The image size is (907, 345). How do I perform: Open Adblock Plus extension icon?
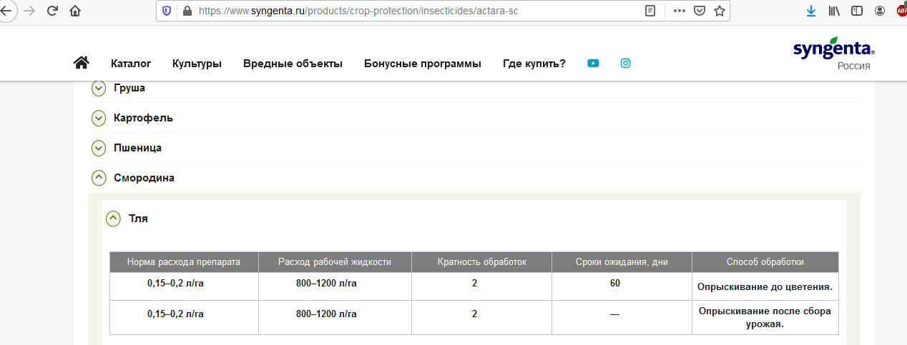click(x=901, y=11)
